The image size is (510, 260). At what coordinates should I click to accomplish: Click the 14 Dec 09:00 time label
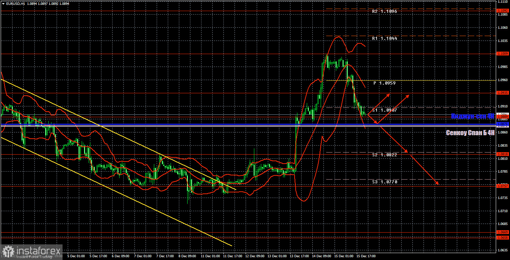[321, 257]
